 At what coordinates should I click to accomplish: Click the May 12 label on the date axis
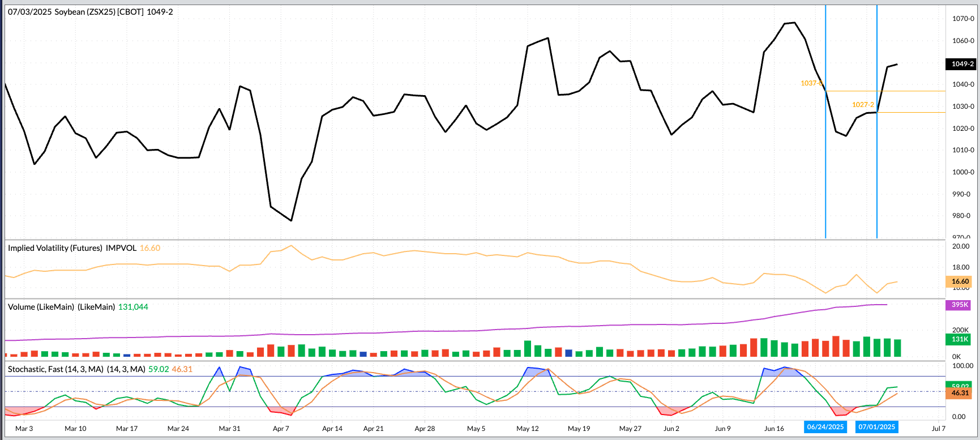click(528, 429)
